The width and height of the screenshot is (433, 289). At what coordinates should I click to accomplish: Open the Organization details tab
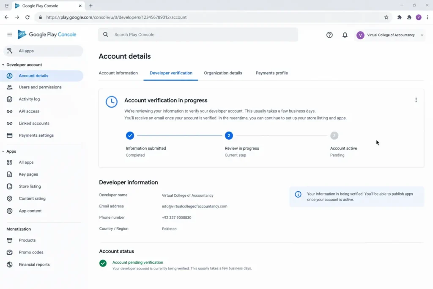223,73
